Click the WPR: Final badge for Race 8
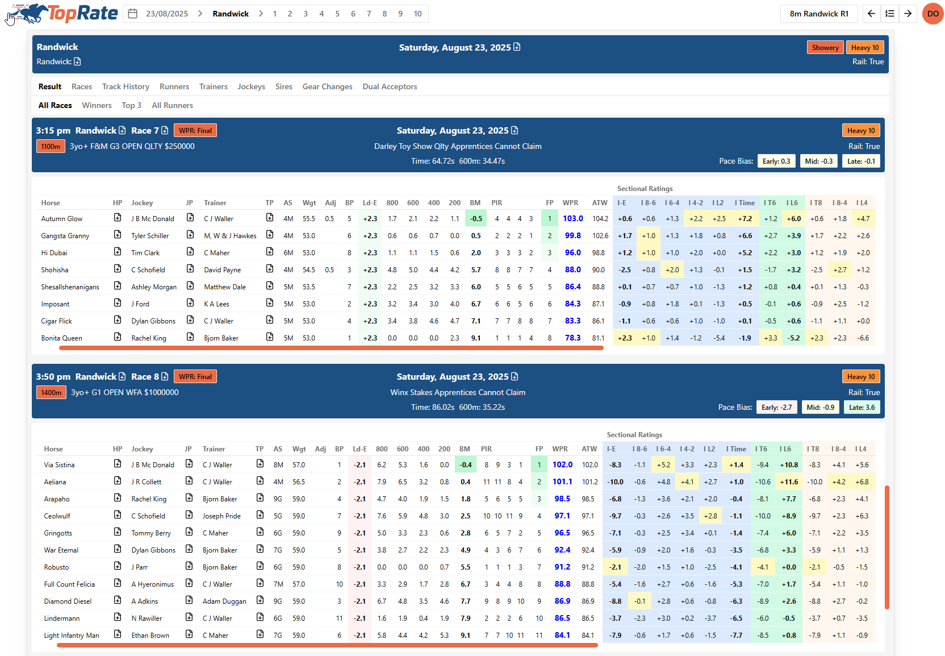Image resolution: width=945 pixels, height=656 pixels. [x=195, y=376]
